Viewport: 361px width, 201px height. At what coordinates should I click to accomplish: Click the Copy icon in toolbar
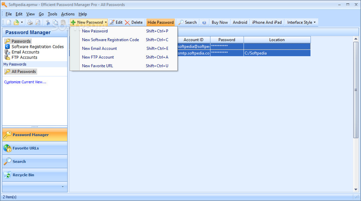click(x=56, y=22)
